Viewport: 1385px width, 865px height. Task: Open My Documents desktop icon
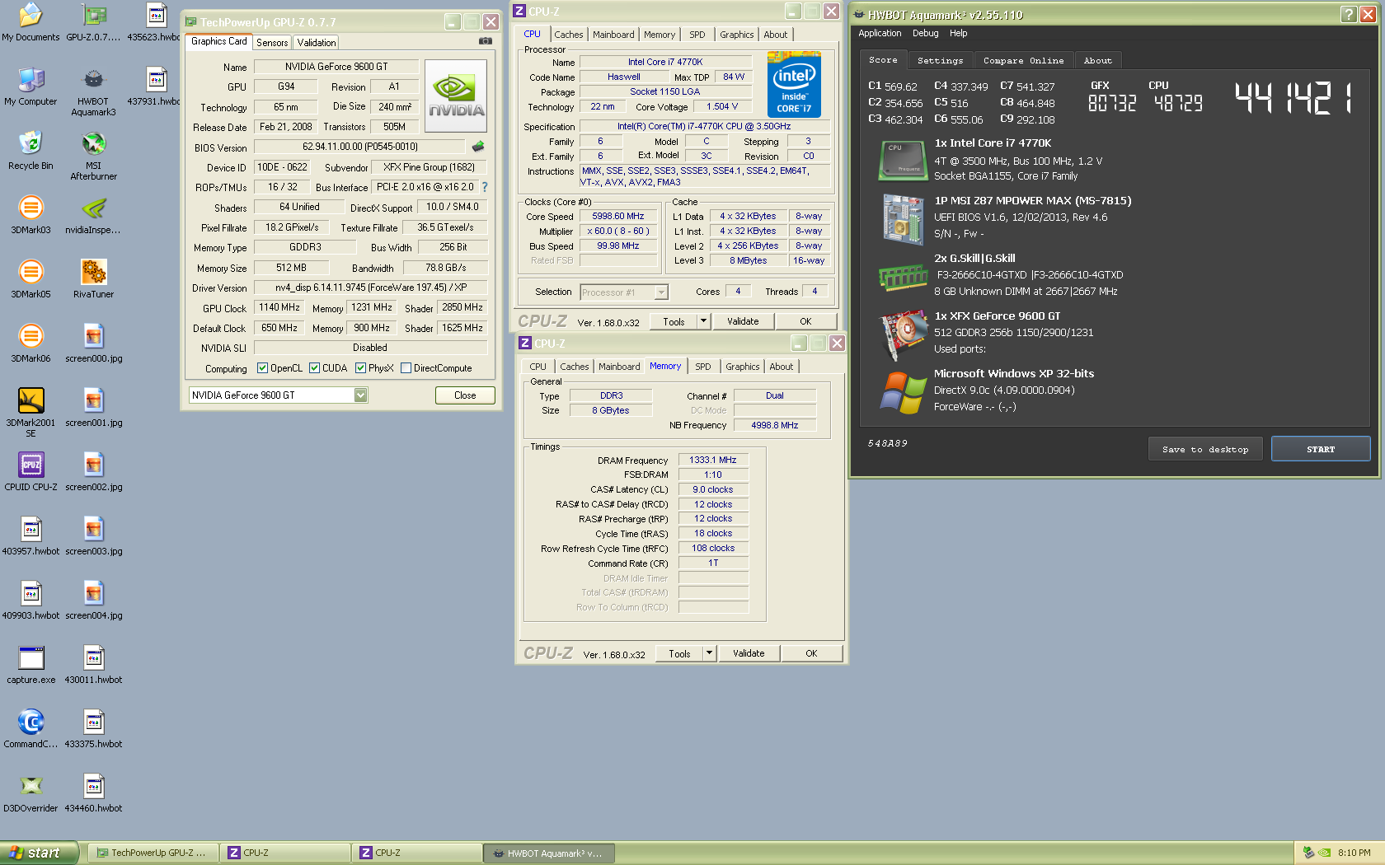coord(31,22)
